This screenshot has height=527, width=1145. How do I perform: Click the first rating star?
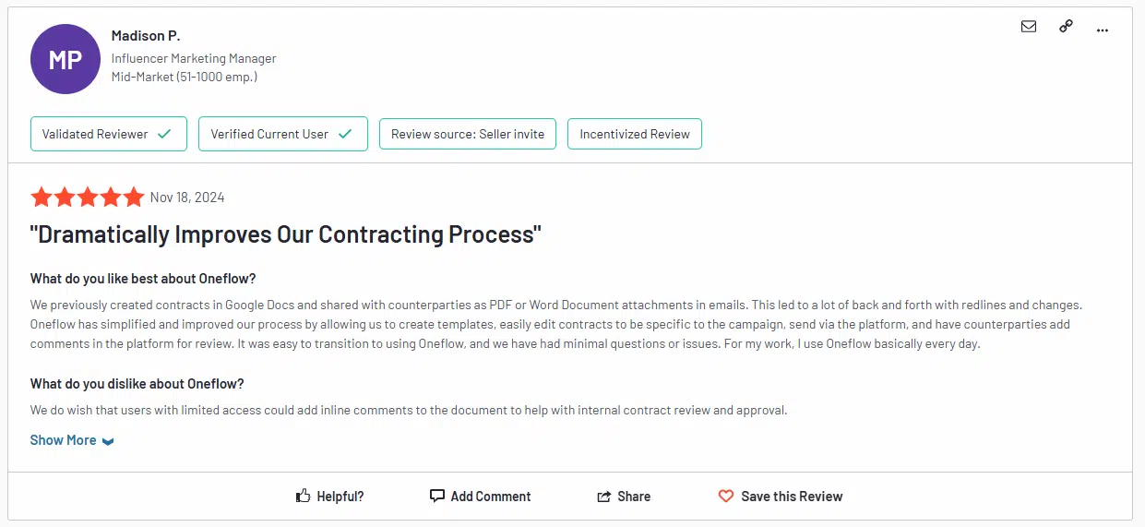point(42,197)
